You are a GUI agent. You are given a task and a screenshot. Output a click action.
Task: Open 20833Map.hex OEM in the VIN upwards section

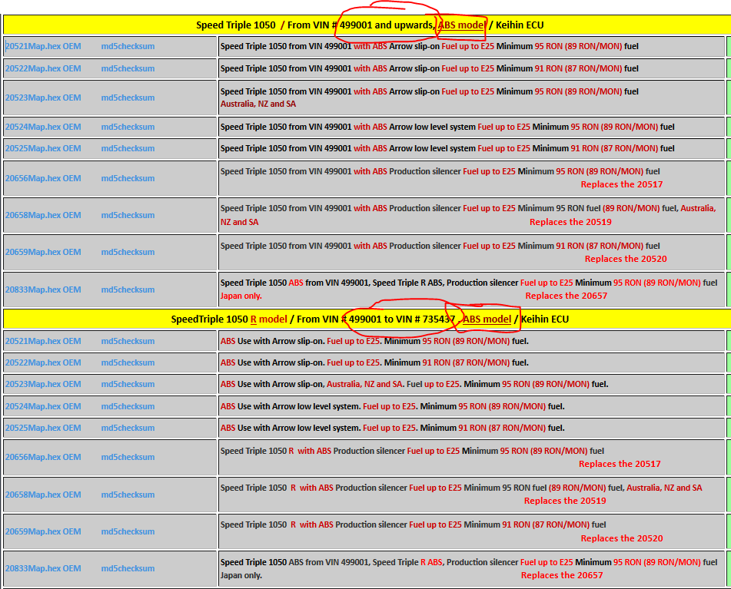coord(43,290)
